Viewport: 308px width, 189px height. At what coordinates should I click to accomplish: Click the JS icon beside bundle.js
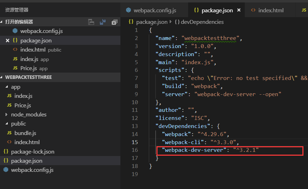(9, 133)
